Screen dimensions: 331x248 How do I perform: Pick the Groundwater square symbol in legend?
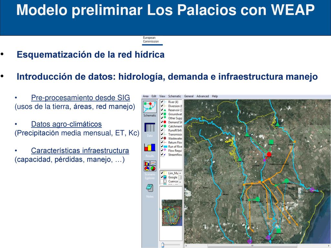click(x=165, y=114)
